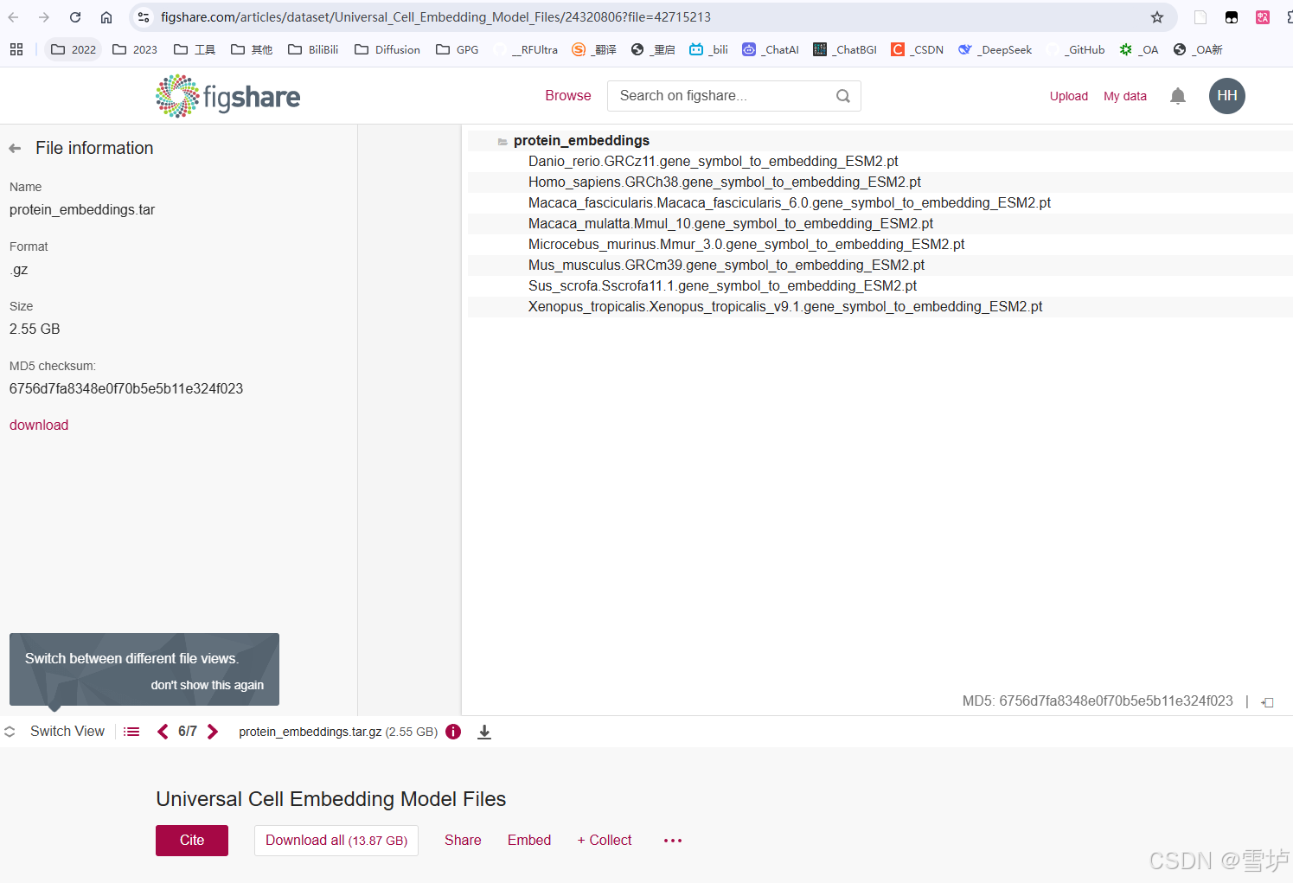
Task: Open the _CSDN bookmark
Action: tap(918, 49)
